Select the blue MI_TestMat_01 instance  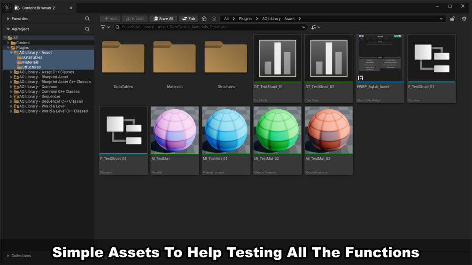226,141
